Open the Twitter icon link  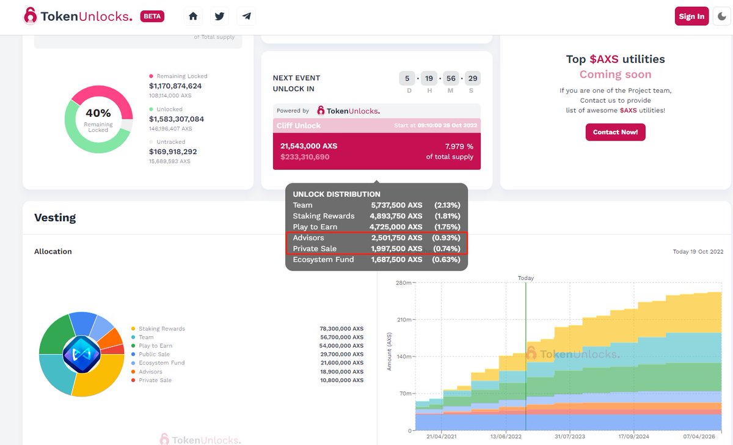220,17
